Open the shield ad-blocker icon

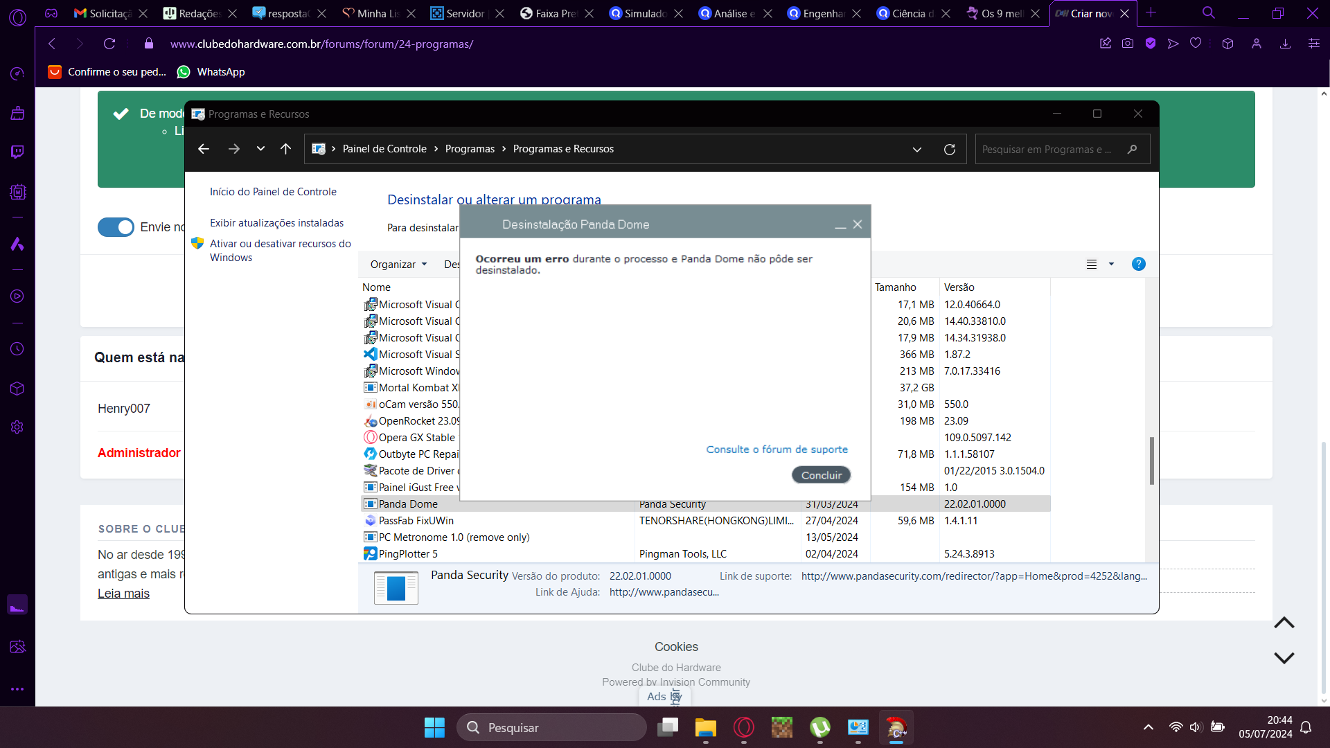pyautogui.click(x=1151, y=44)
